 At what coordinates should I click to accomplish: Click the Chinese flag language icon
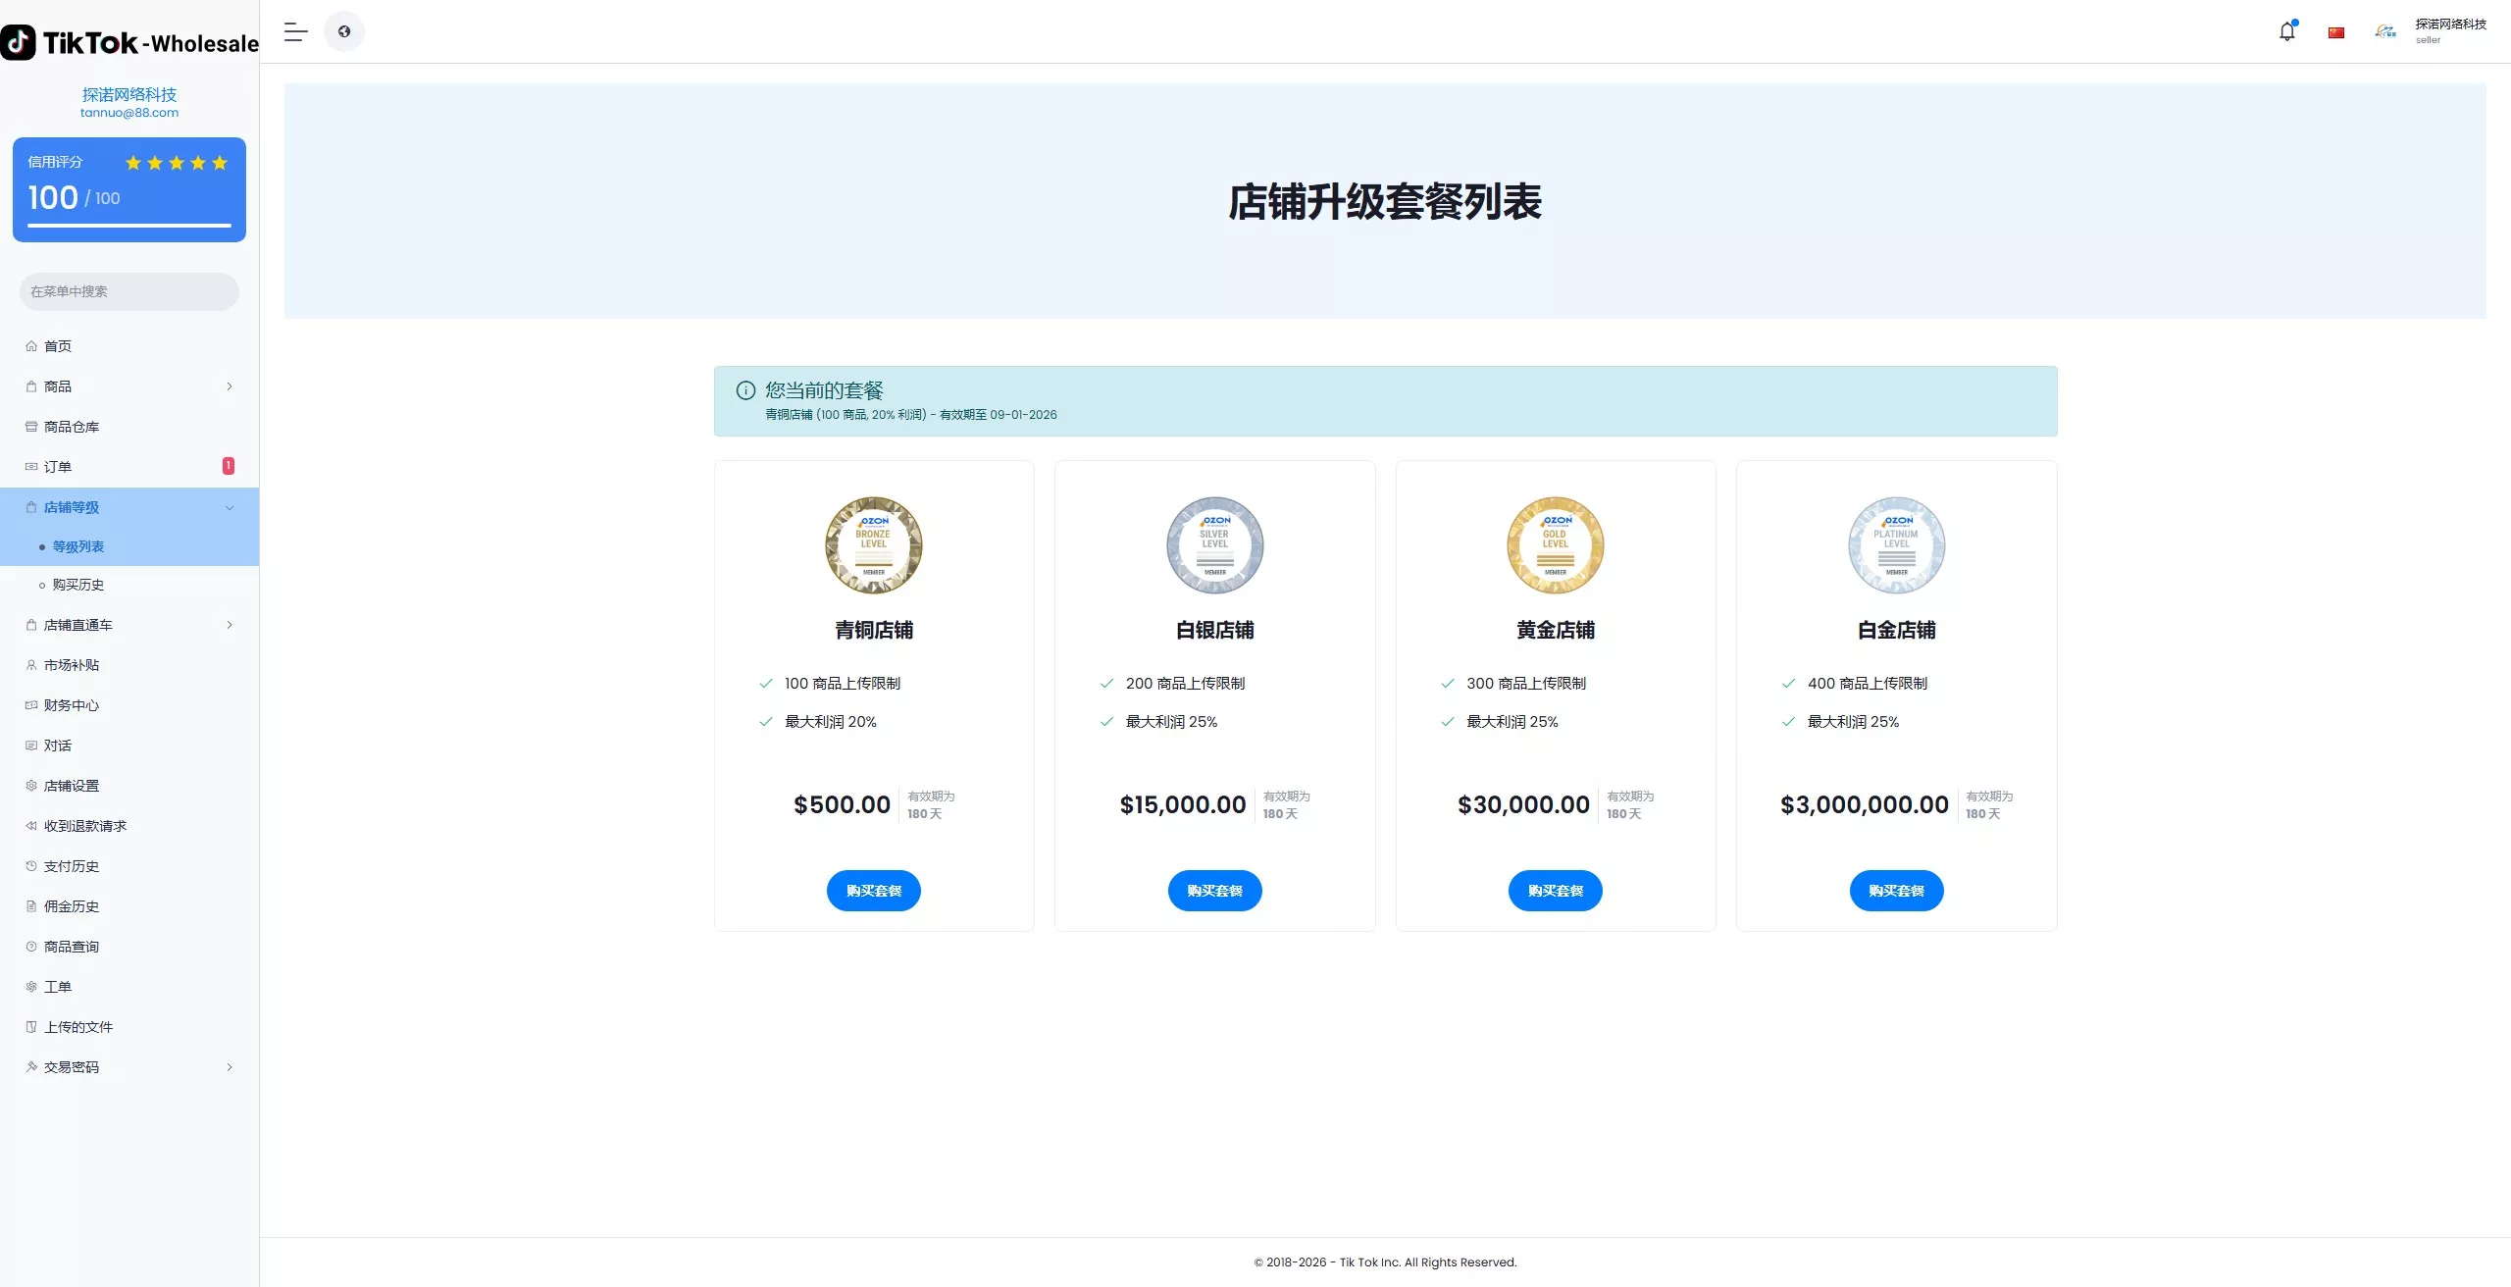[x=2336, y=32]
